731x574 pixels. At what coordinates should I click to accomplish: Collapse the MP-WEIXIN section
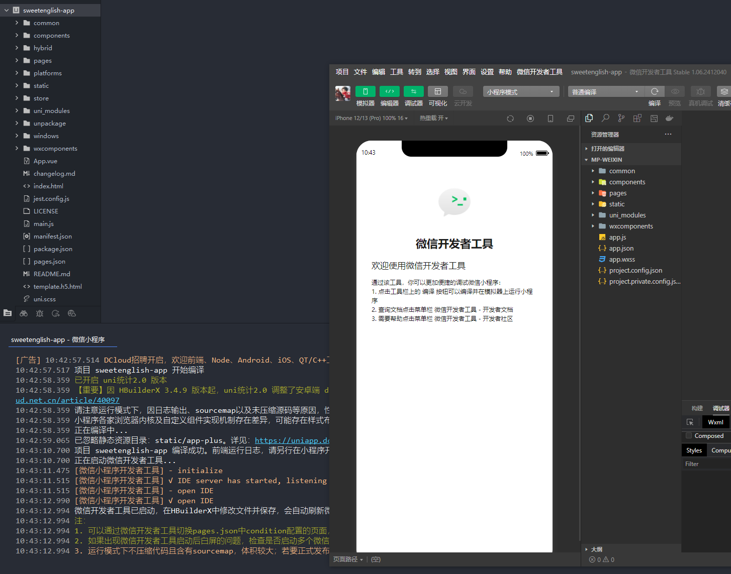[631, 160]
